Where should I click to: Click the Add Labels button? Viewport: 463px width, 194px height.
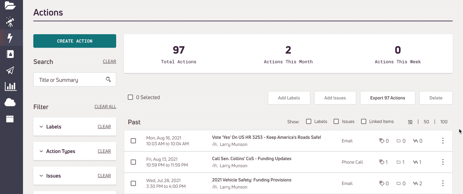pyautogui.click(x=289, y=98)
